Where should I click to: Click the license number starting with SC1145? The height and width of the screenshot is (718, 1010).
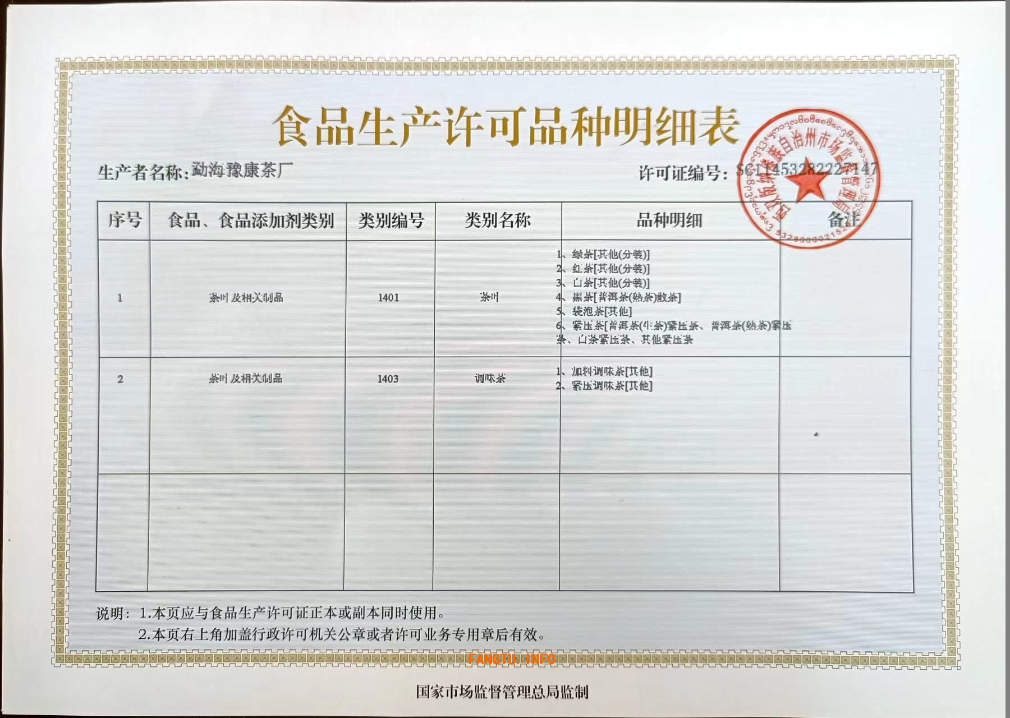click(807, 169)
